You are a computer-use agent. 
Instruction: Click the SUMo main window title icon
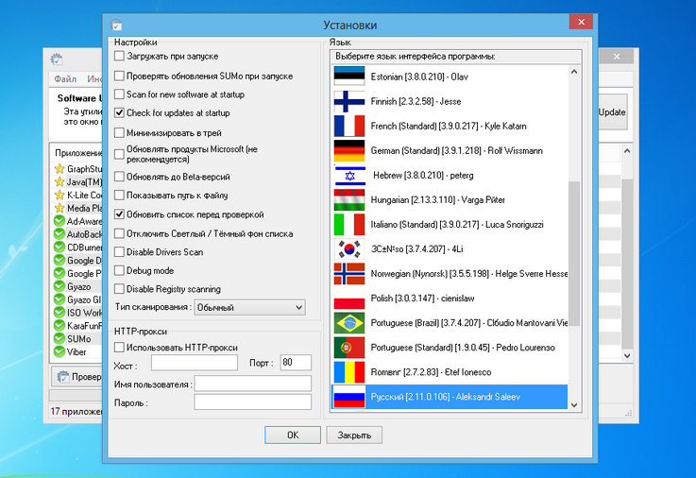tap(57, 59)
